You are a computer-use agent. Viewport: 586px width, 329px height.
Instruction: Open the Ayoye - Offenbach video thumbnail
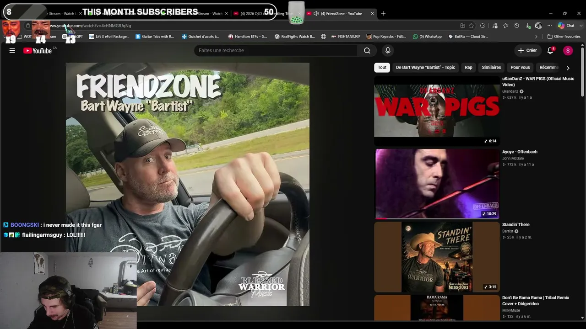click(x=437, y=184)
